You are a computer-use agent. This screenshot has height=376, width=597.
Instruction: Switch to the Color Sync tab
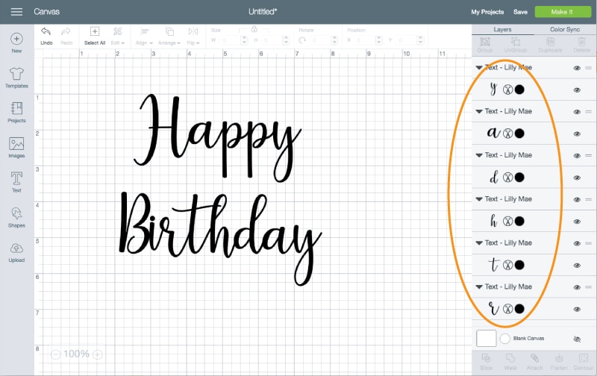565,30
